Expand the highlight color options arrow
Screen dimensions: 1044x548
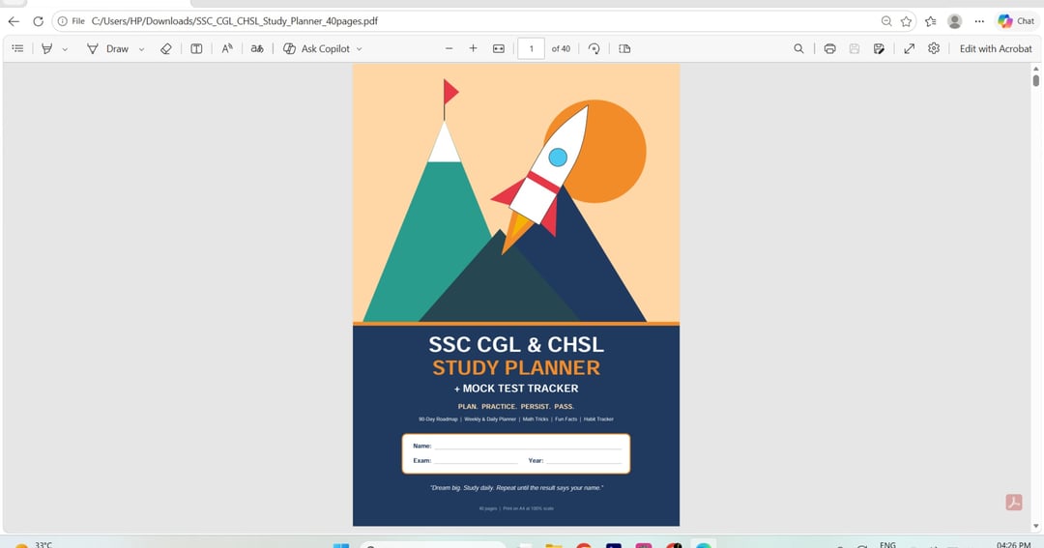(65, 49)
